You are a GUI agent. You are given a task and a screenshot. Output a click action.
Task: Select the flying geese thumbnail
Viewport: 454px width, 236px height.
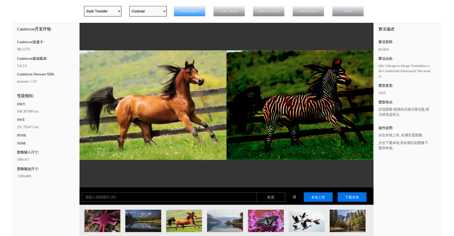(x=307, y=221)
